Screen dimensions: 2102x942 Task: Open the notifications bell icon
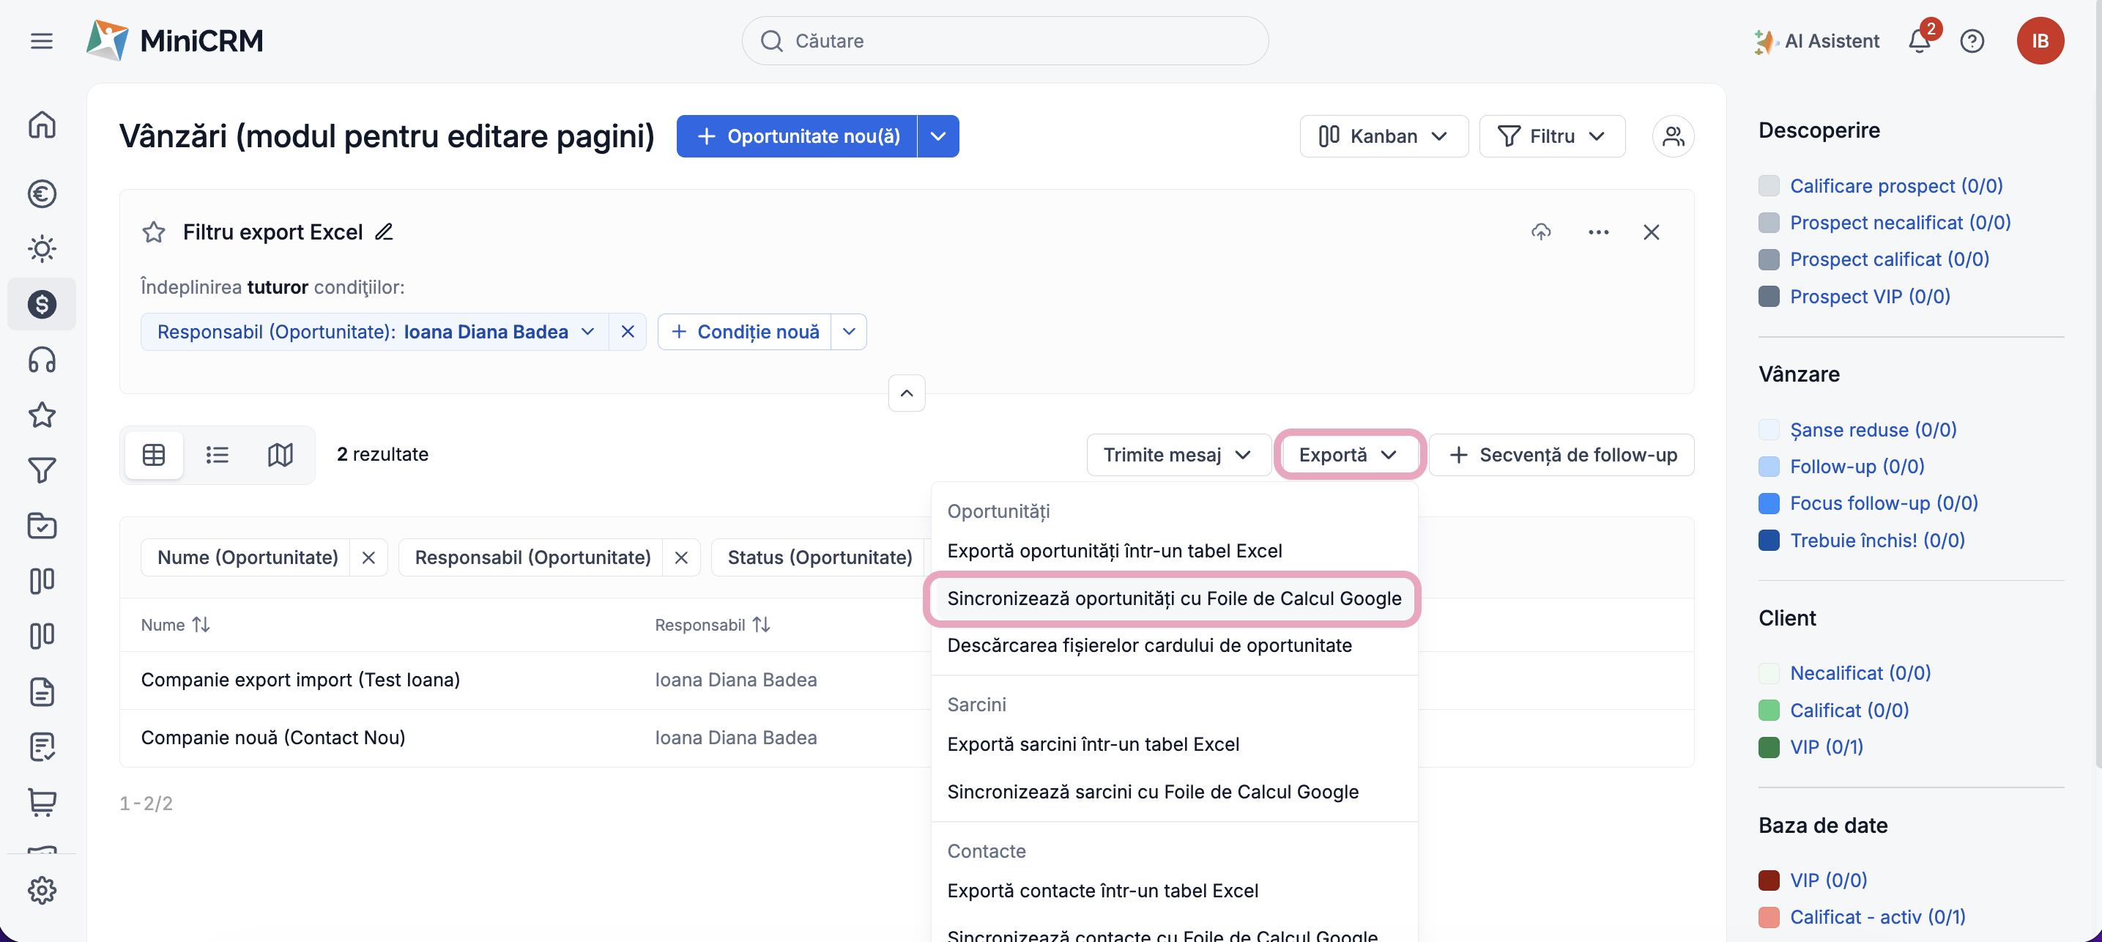coord(1918,41)
